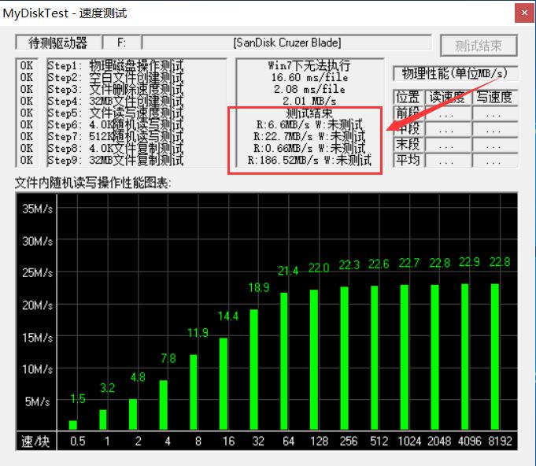Click the R:186.52MB/s result line

coord(308,160)
